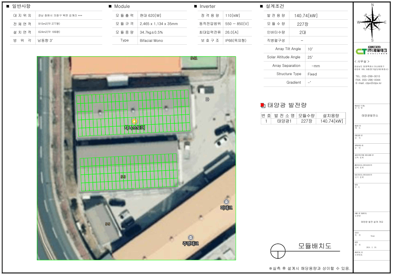The width and height of the screenshot is (393, 277).
Task: Click the 설계조건 section heading
Action: coord(275,6)
